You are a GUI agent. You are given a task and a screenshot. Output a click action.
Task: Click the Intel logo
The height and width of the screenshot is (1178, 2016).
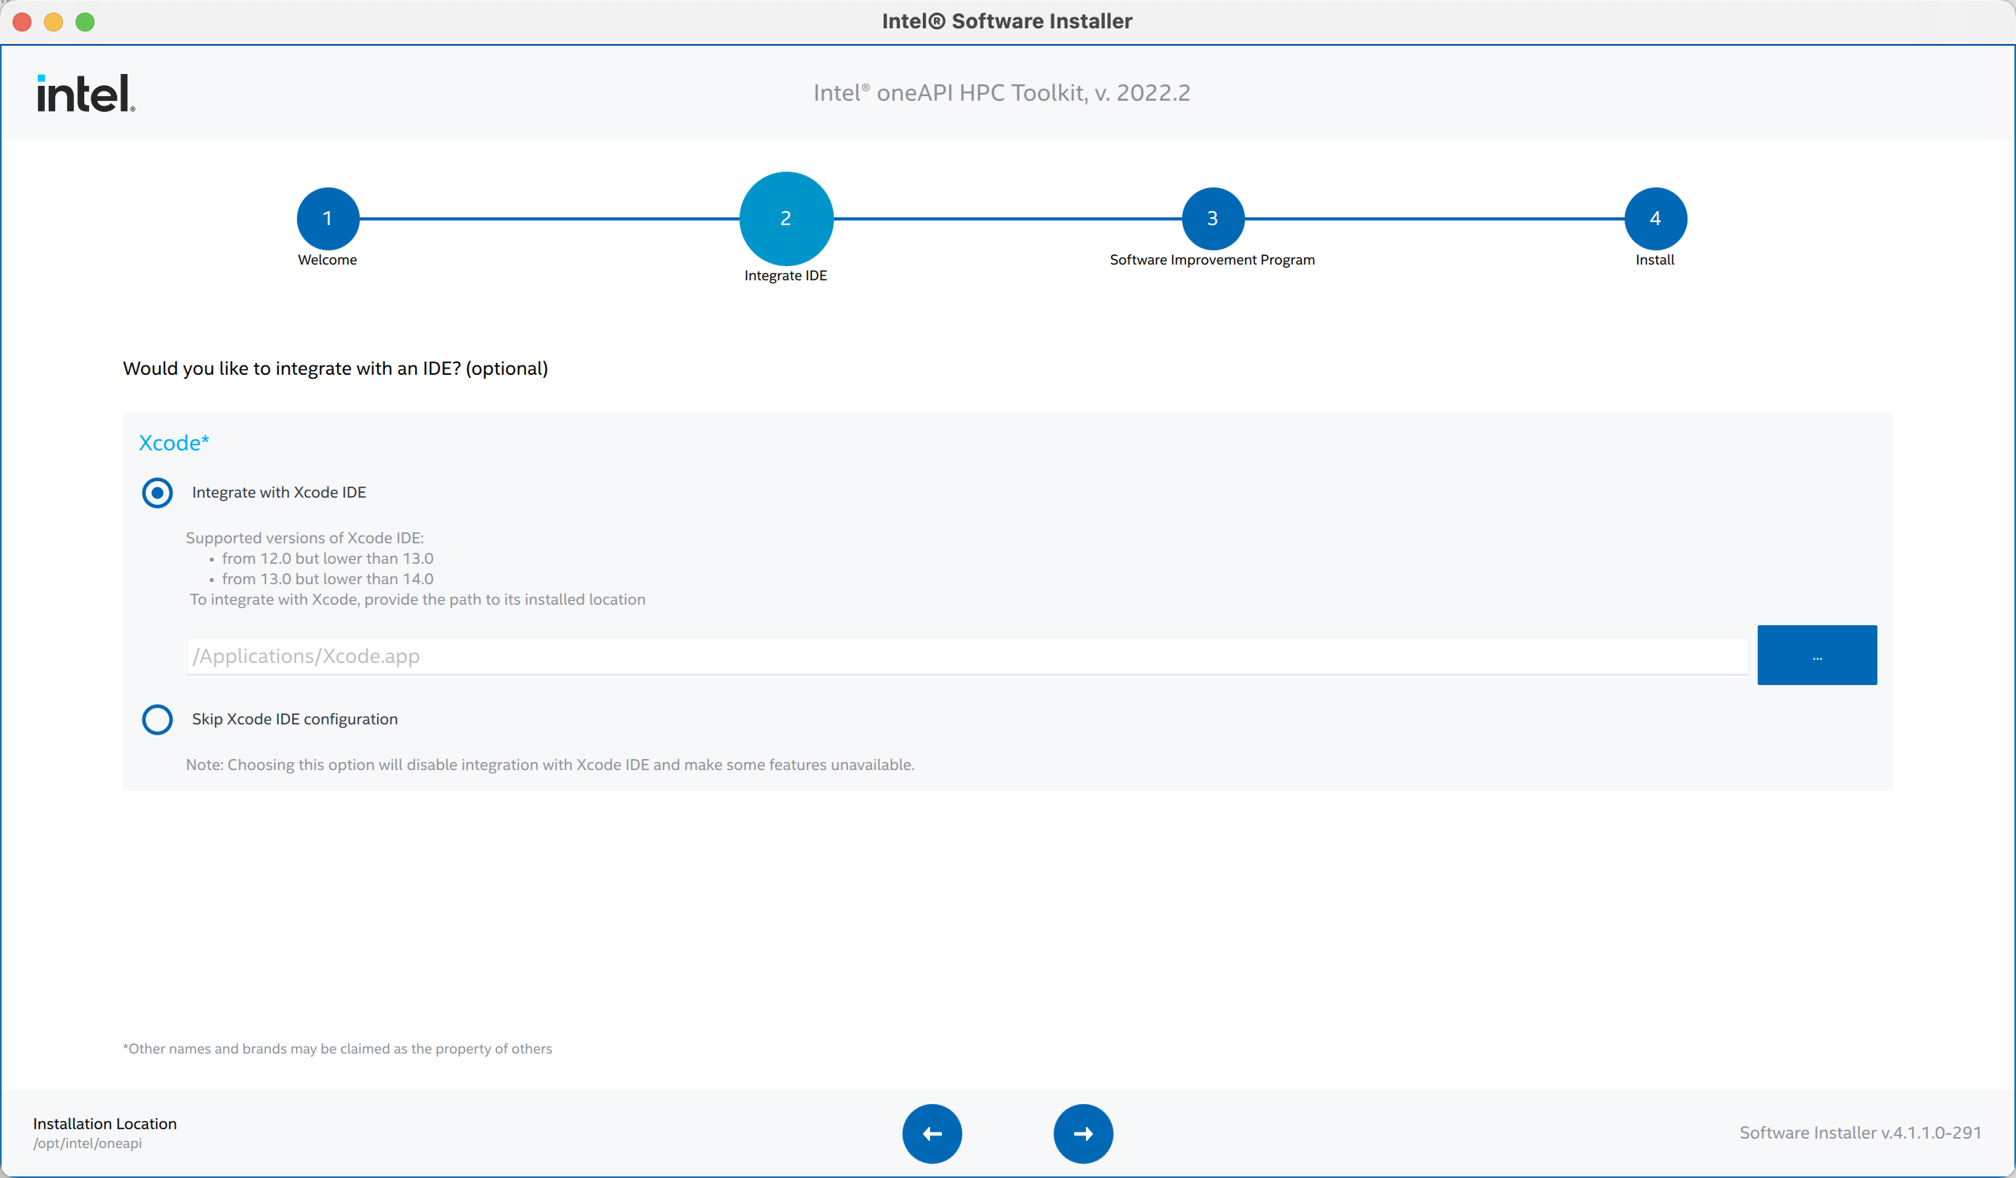click(86, 94)
